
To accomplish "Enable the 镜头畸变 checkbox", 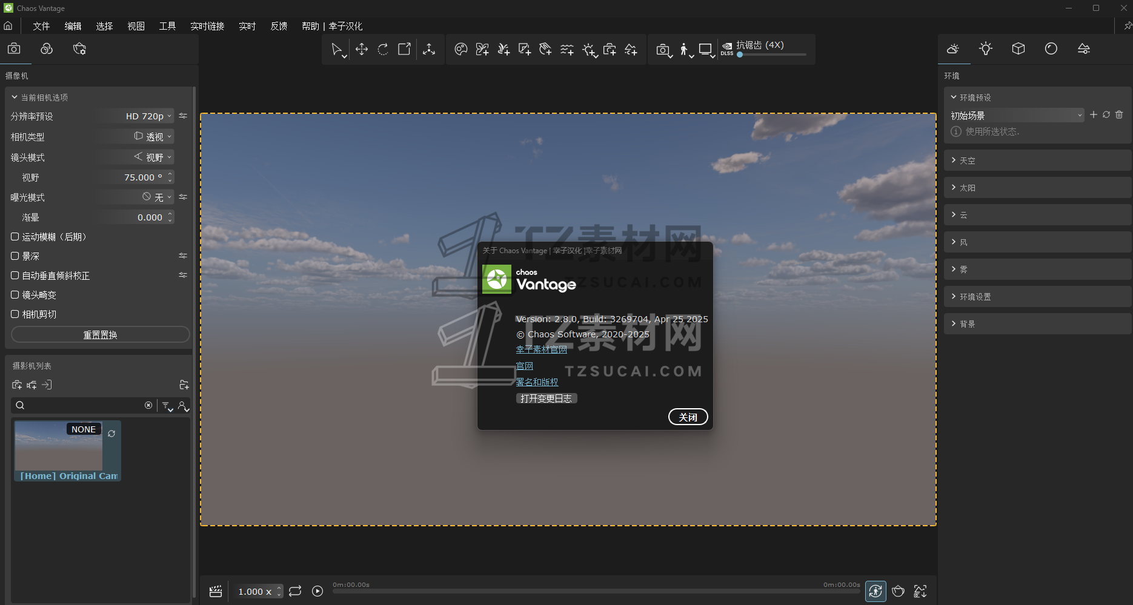I will pyautogui.click(x=15, y=295).
